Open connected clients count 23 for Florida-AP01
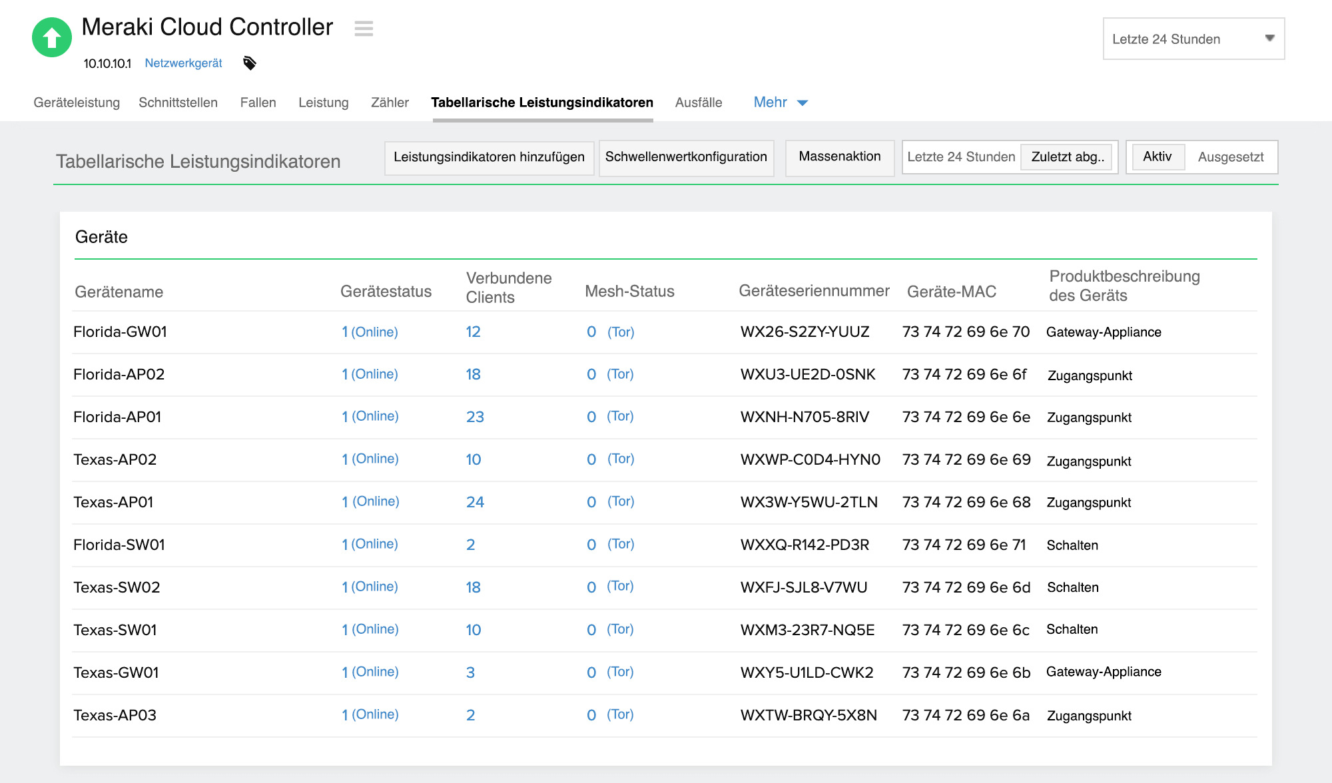 [476, 417]
